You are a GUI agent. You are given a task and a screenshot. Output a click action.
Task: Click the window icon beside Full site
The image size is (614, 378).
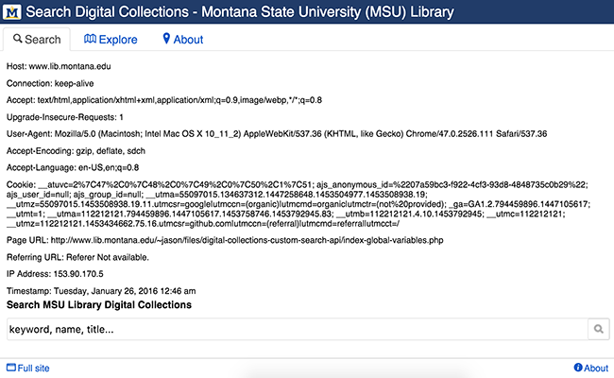pos(10,368)
